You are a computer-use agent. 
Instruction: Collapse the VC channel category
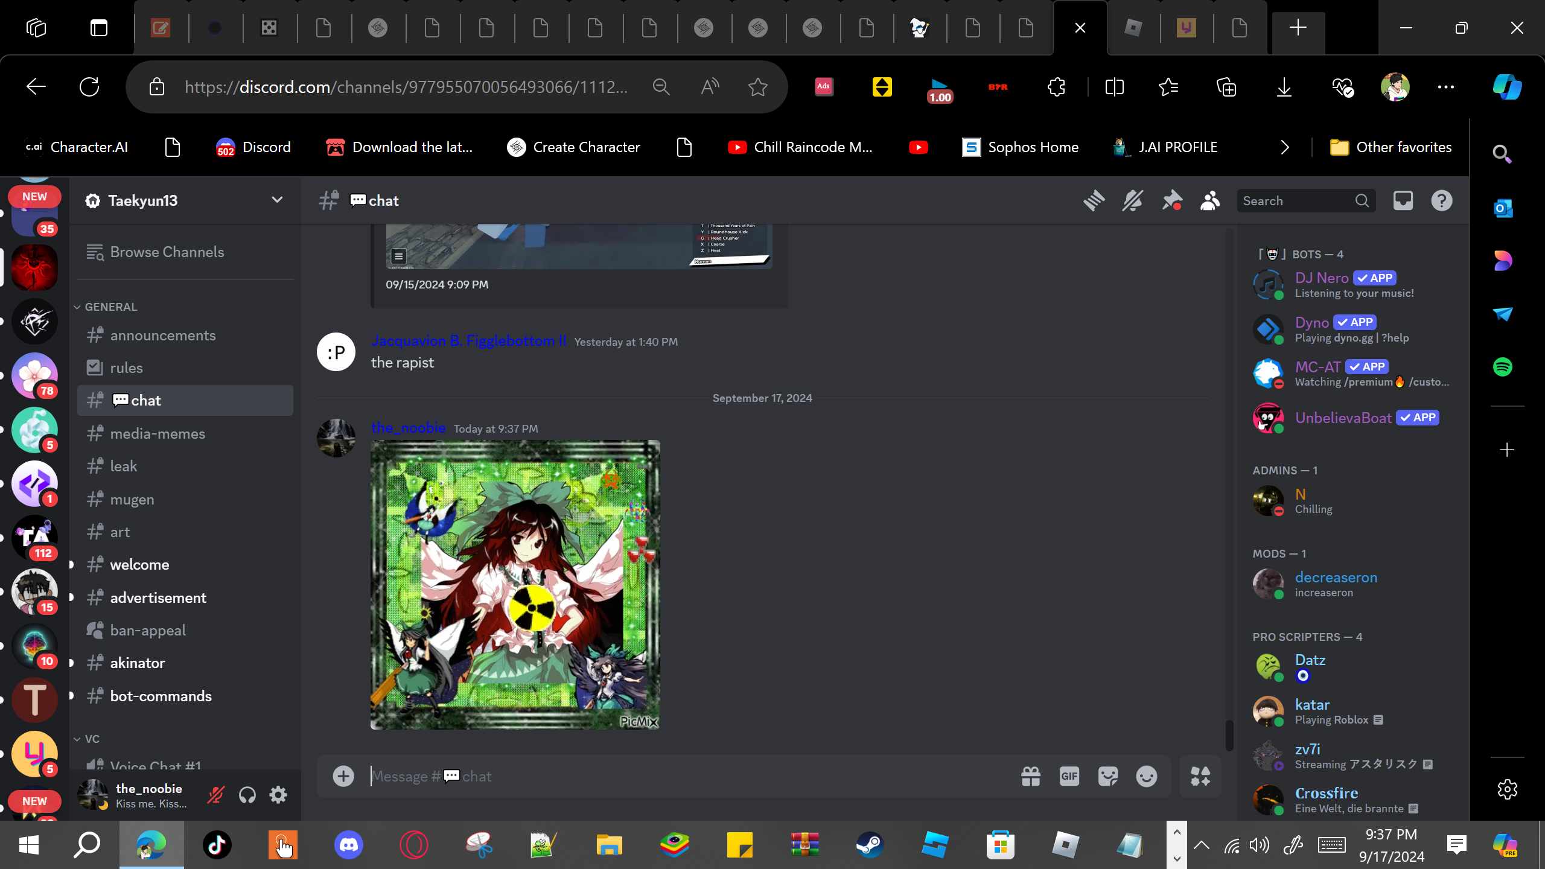pos(91,739)
